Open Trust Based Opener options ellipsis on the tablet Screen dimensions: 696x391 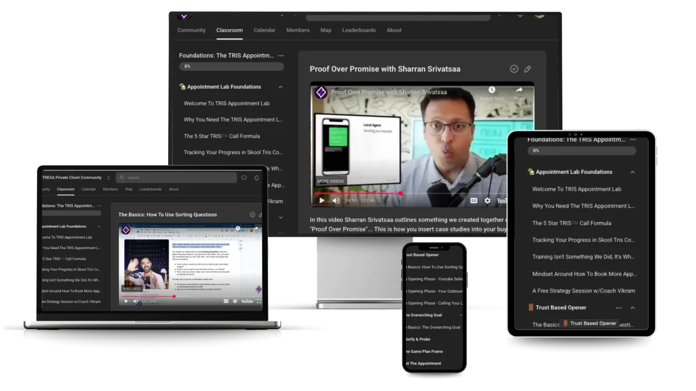pos(619,308)
